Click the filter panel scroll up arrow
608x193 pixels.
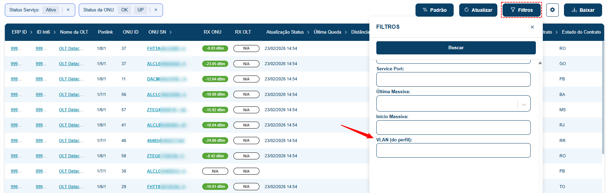point(540,63)
